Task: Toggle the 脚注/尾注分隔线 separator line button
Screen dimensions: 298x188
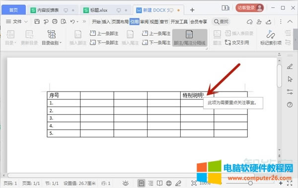Action: pos(190,38)
